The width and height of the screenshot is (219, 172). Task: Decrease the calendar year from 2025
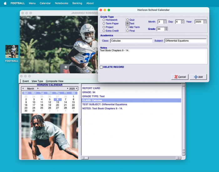pos(68,89)
